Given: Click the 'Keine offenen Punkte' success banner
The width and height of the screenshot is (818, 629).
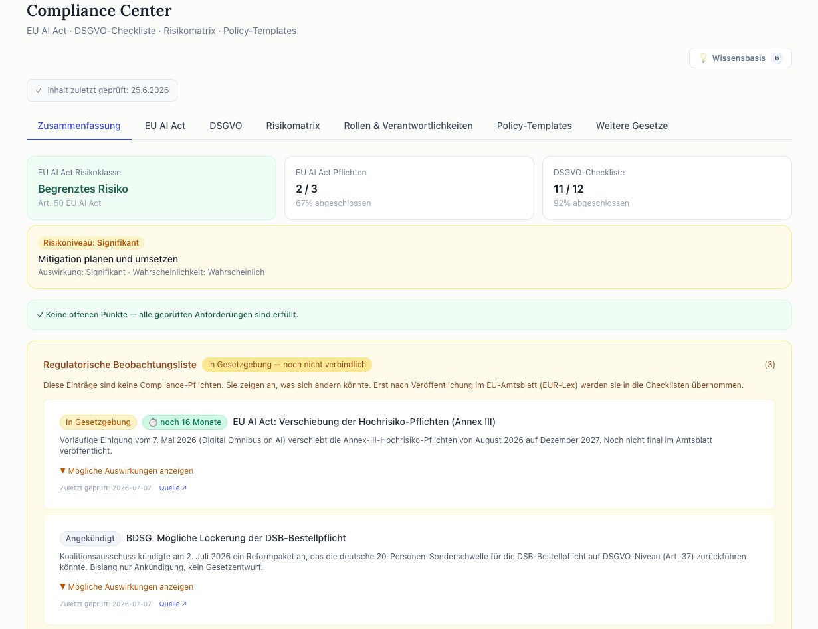Looking at the screenshot, I should [x=409, y=315].
